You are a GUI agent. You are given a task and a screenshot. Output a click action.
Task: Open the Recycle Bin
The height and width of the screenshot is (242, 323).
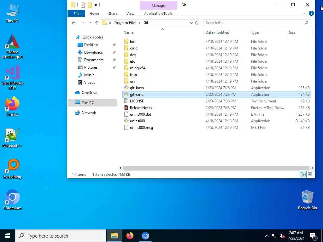(x=307, y=200)
